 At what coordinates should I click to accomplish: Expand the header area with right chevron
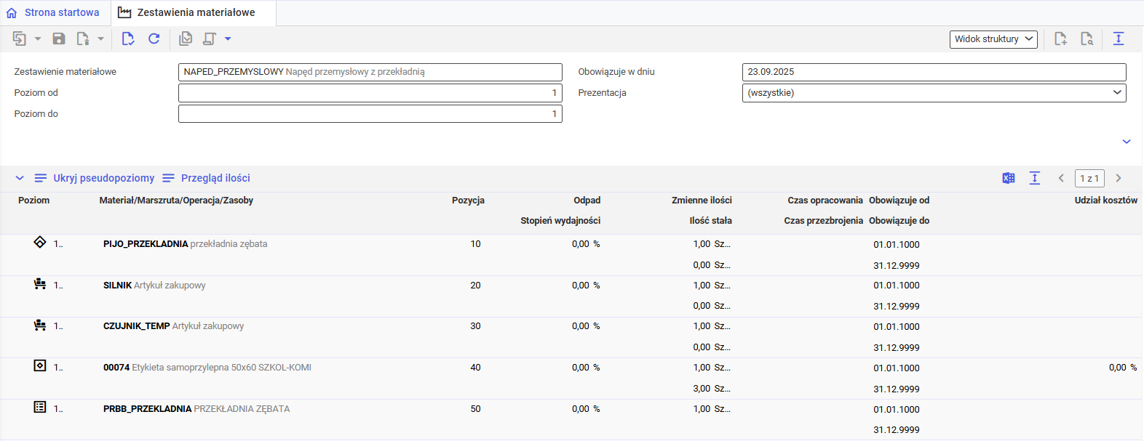click(x=1126, y=142)
